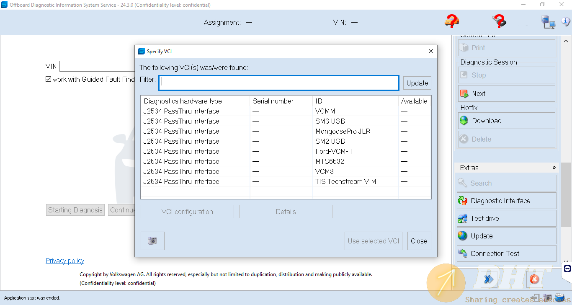Uncheck work with Guided Fault Finding checkbox
The width and height of the screenshot is (572, 305).
click(x=49, y=79)
